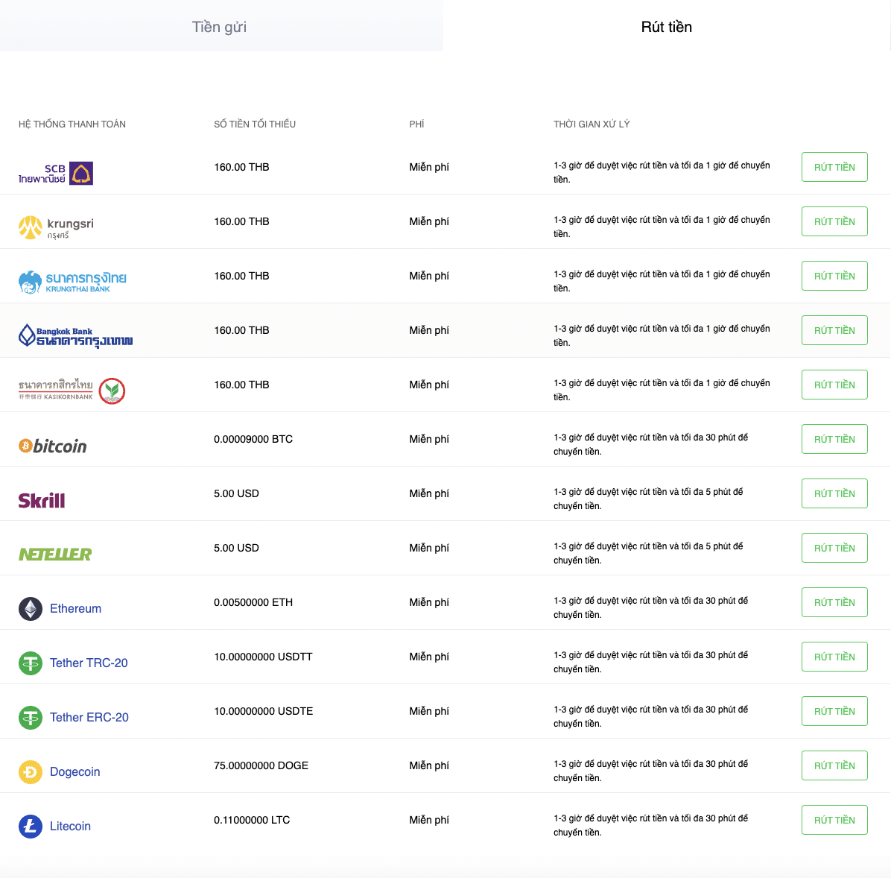This screenshot has height=878, width=891.
Task: Withdraw via SCB with RÚT TIỀN button
Action: tap(834, 167)
